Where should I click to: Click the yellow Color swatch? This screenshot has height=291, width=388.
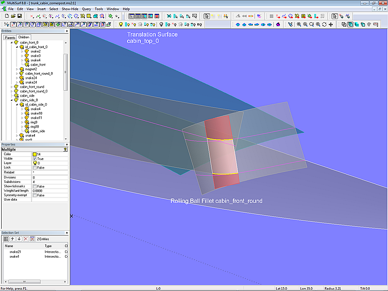[34, 154]
